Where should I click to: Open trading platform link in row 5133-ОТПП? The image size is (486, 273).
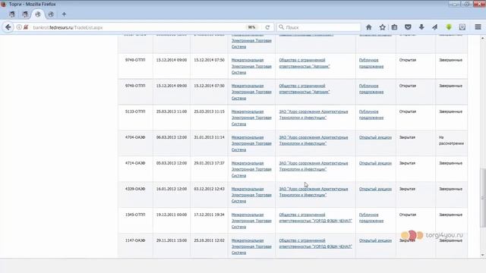point(251,118)
